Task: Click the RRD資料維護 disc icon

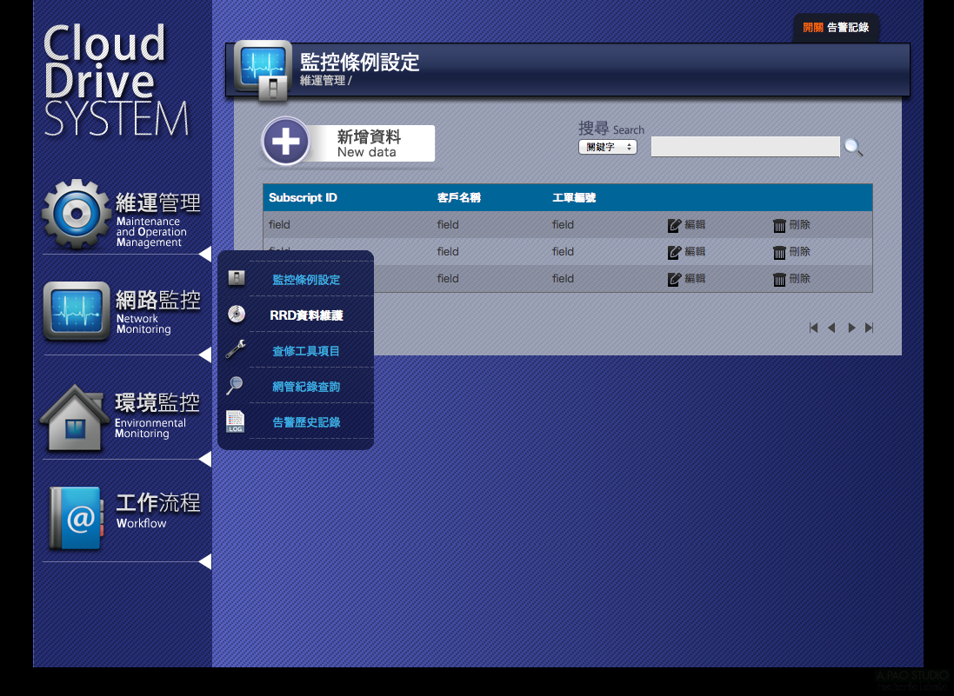Action: click(x=236, y=315)
